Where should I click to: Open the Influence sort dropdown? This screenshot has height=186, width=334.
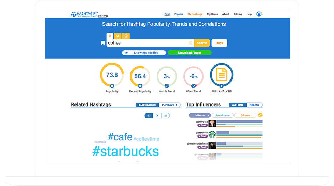[x=200, y=115]
